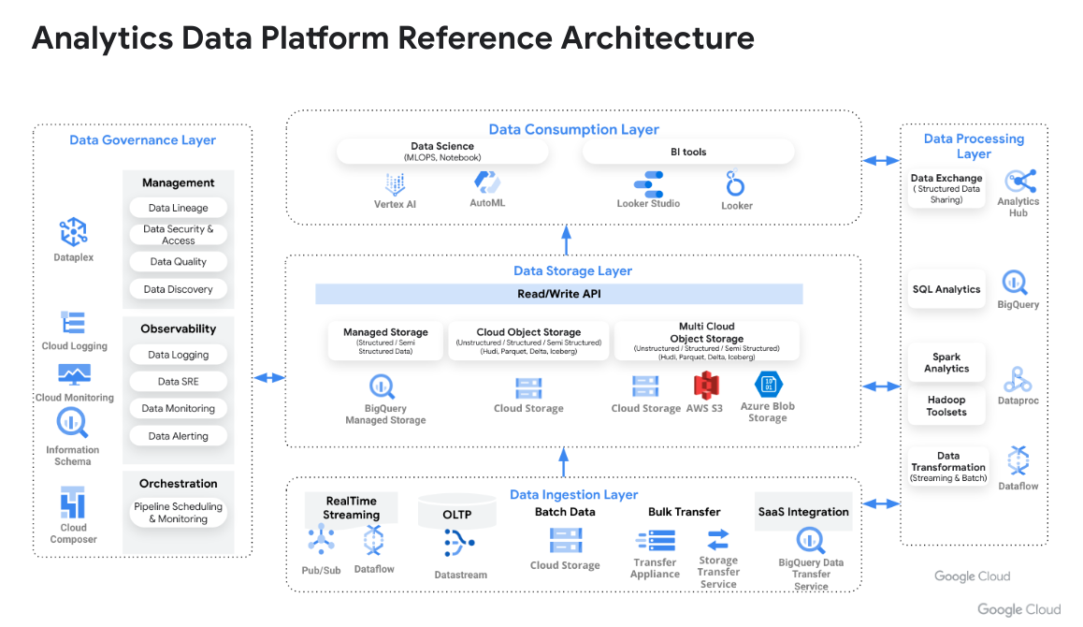Screen dimensions: 1083x627
Task: Click the Vertex AI icon
Action: click(x=394, y=183)
